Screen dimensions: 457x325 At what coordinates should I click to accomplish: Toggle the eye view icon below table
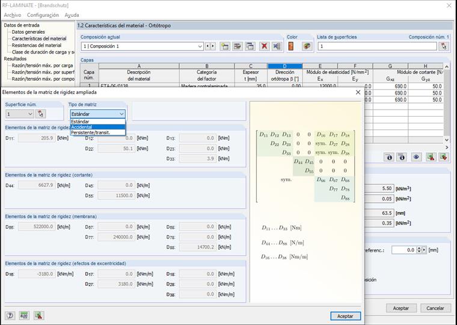pos(416,157)
